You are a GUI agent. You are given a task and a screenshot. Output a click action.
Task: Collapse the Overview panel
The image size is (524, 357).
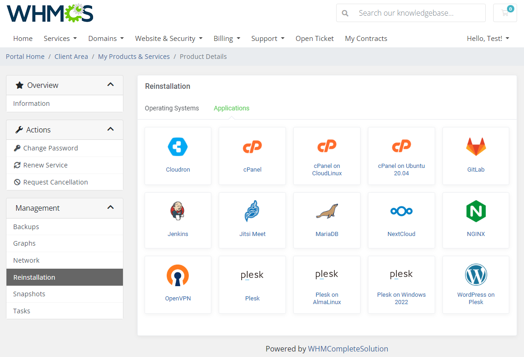click(x=111, y=85)
